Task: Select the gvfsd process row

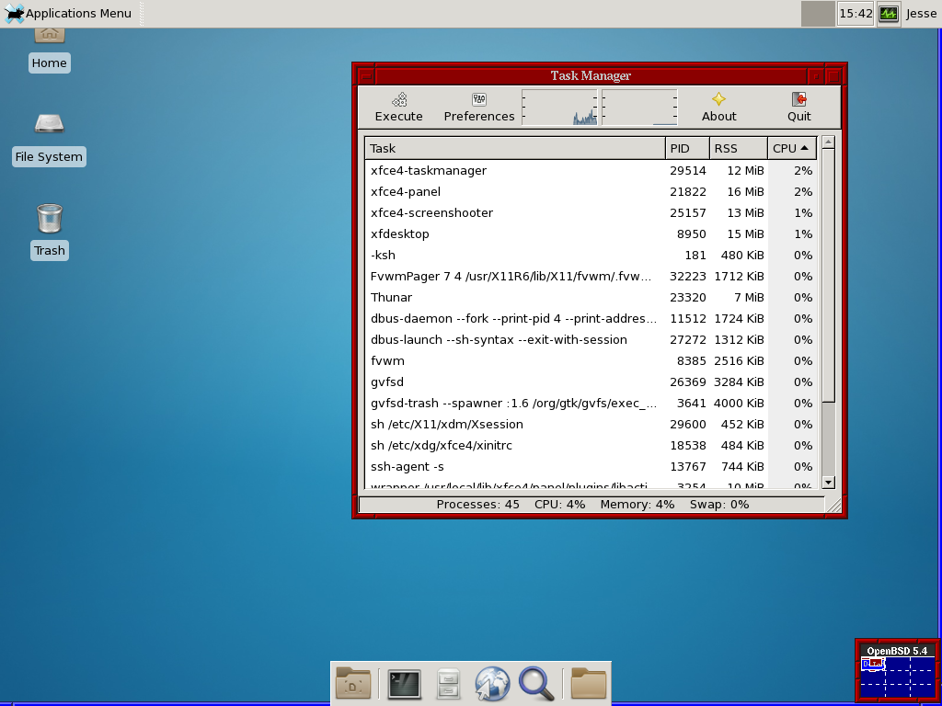Action: (x=591, y=381)
